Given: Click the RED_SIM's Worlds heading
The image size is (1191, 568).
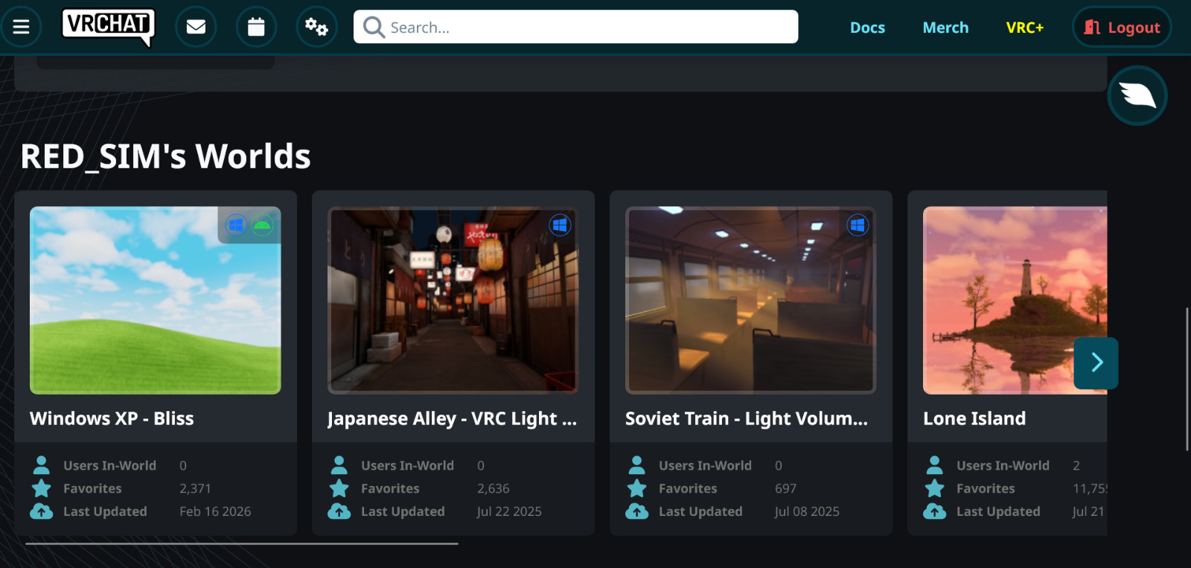Looking at the screenshot, I should tap(165, 156).
